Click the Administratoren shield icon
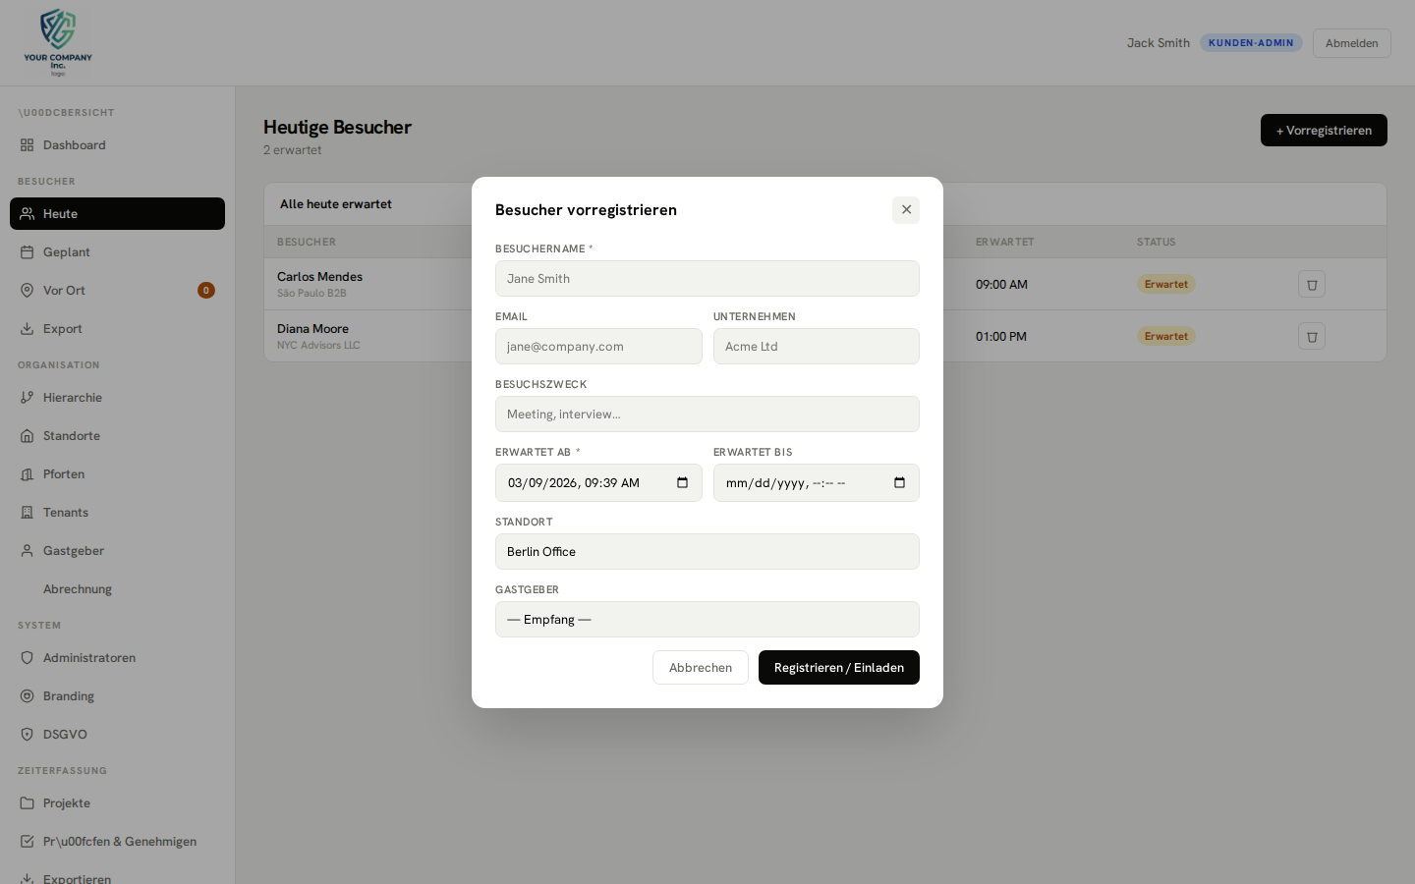Image resolution: width=1415 pixels, height=884 pixels. tap(27, 657)
